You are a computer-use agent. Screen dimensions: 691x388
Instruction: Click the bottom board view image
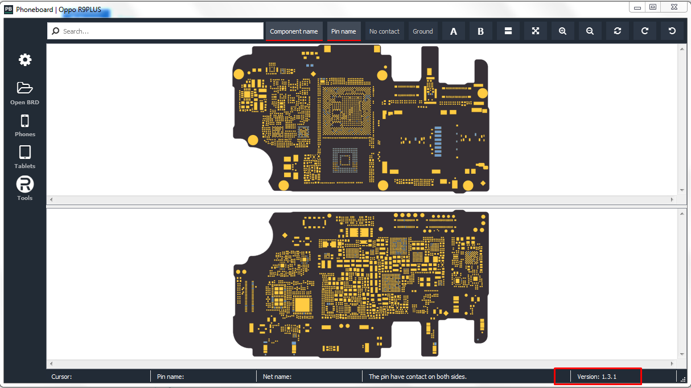[x=361, y=284]
